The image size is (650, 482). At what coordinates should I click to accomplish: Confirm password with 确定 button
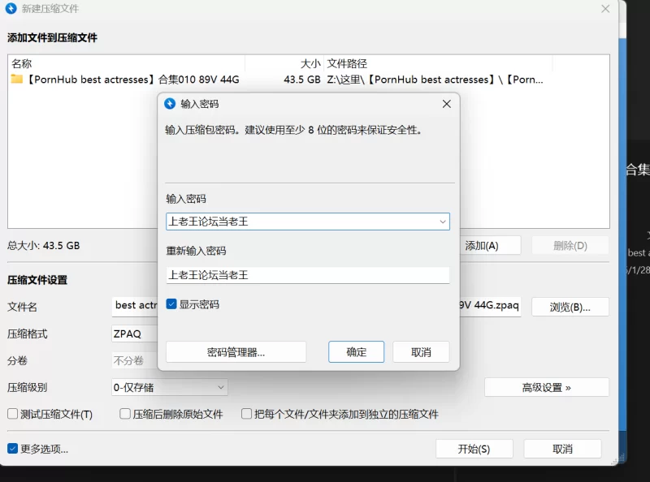(356, 352)
